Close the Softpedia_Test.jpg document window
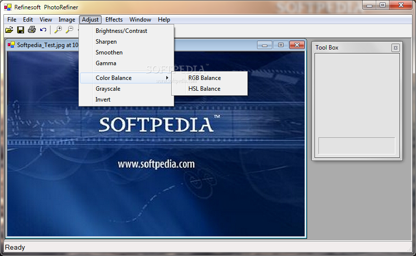The width and height of the screenshot is (416, 256). 297,45
